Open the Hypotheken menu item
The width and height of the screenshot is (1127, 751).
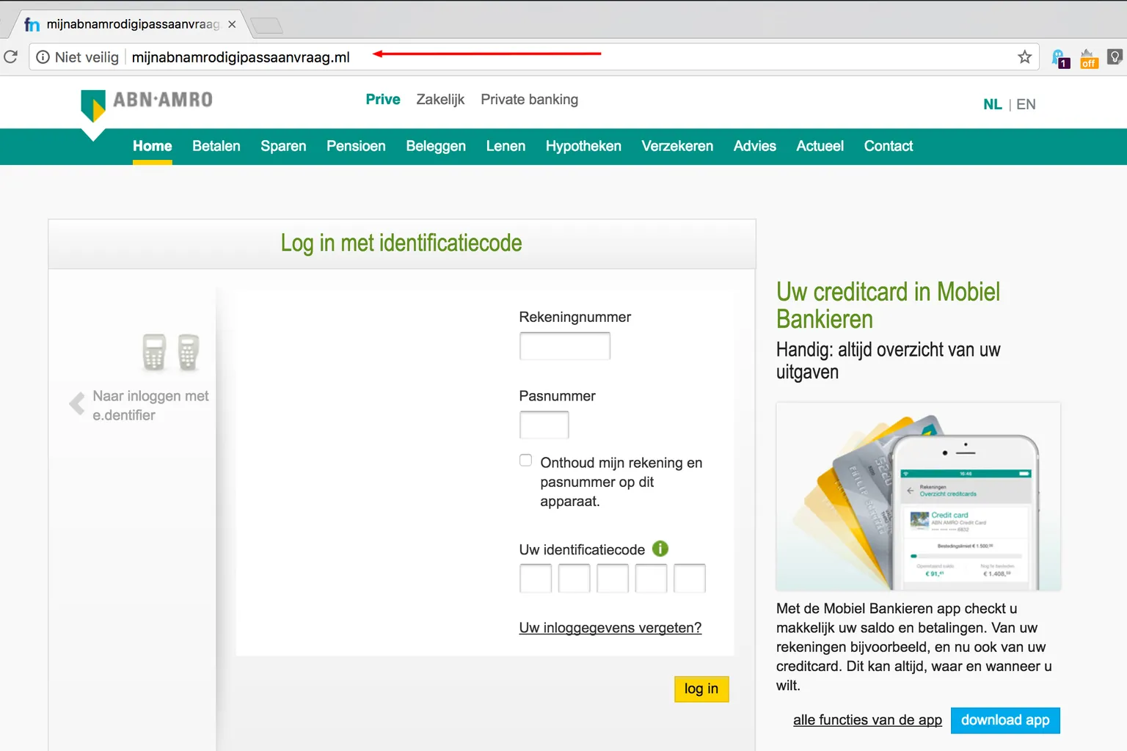(x=583, y=146)
